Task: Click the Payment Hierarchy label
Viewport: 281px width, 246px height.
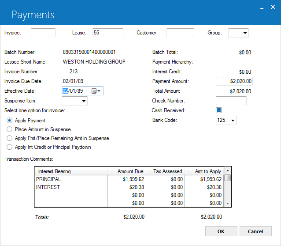Action: [173, 62]
